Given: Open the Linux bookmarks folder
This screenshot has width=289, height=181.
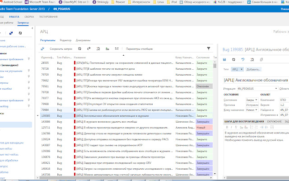Looking at the screenshot, I should click(158, 2).
